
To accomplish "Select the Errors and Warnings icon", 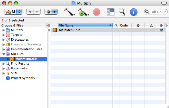I will point(8,45).
